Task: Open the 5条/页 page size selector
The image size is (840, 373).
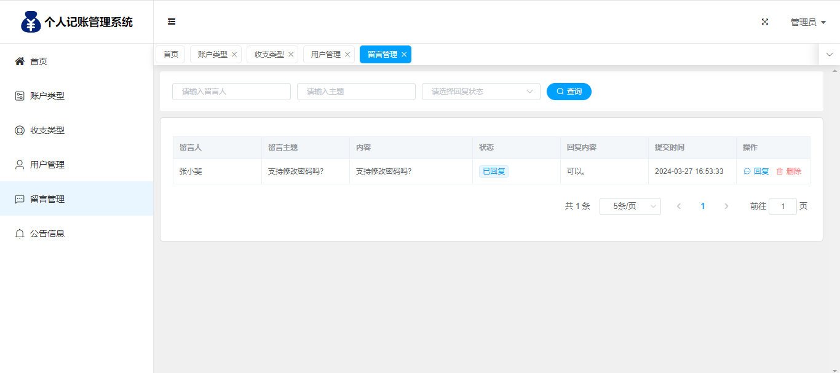Action: click(x=630, y=206)
